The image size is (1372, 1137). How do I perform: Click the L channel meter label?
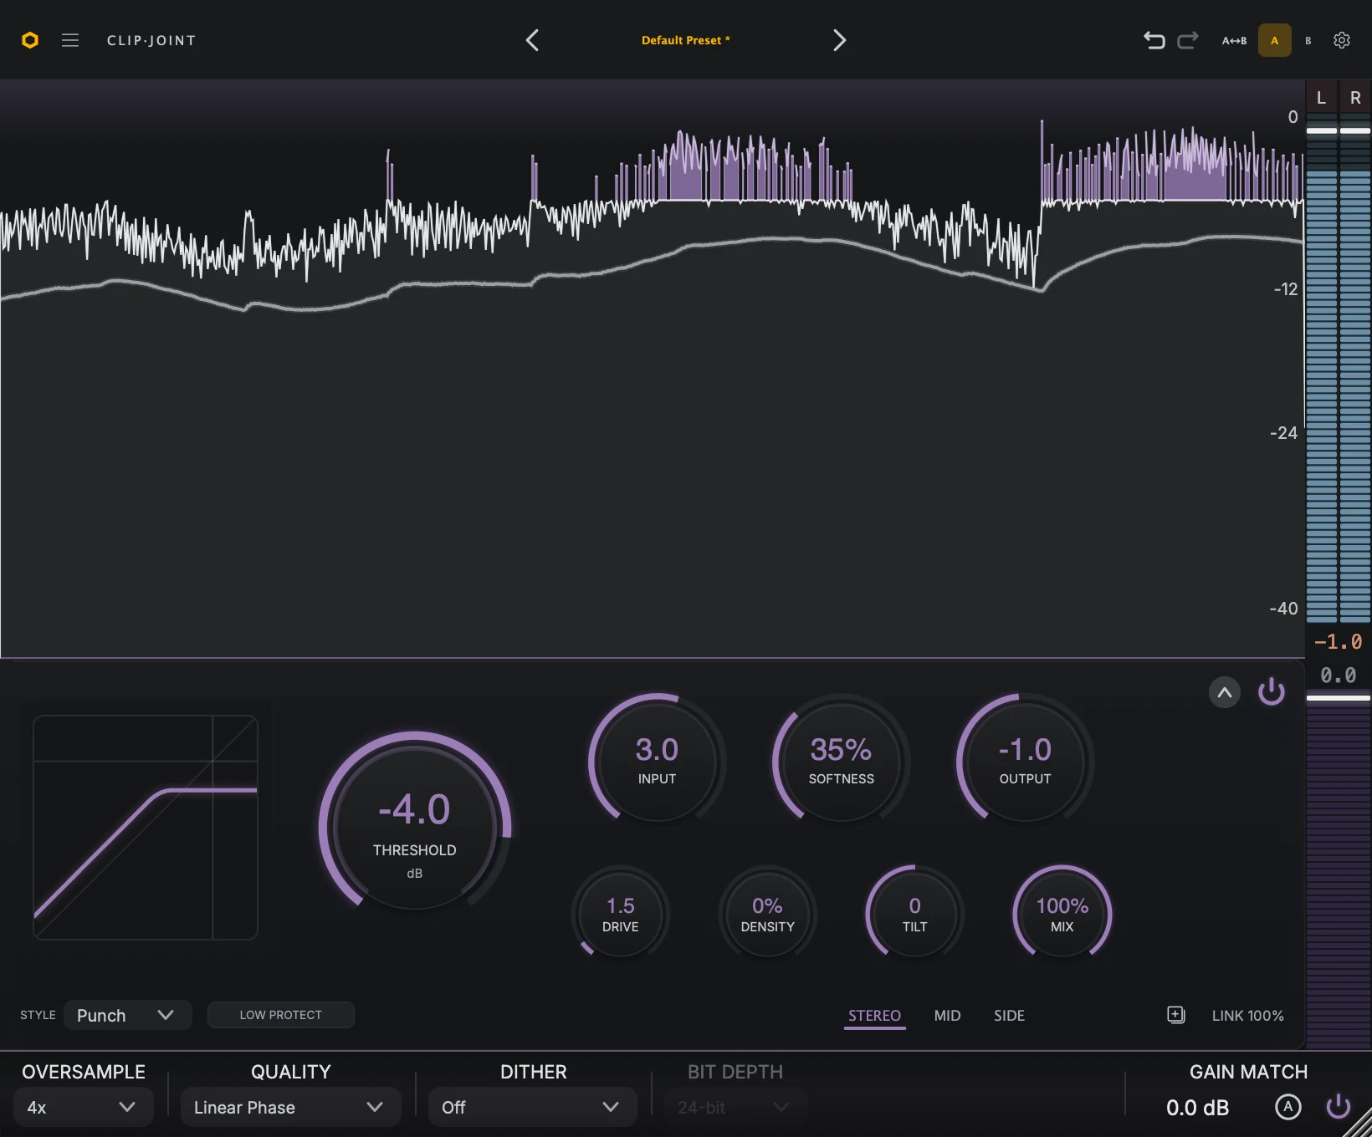(1321, 98)
